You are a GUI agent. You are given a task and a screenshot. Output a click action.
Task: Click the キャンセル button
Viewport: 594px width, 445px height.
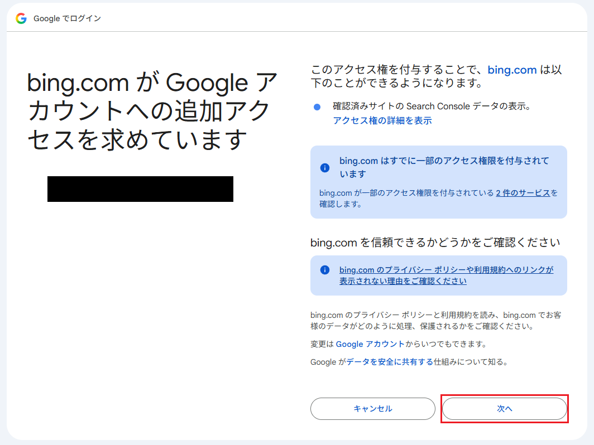coord(373,409)
